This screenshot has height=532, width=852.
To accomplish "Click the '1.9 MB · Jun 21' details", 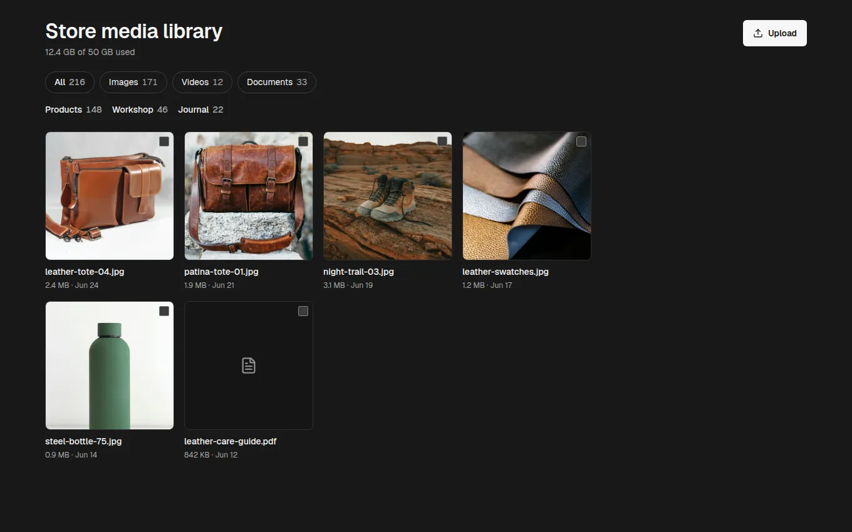I will 209,285.
